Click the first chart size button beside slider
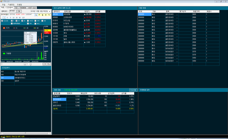Viewport: 228px width, 139px height. (44, 64)
